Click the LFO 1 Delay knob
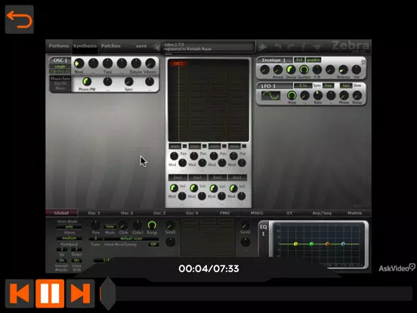 [357, 95]
